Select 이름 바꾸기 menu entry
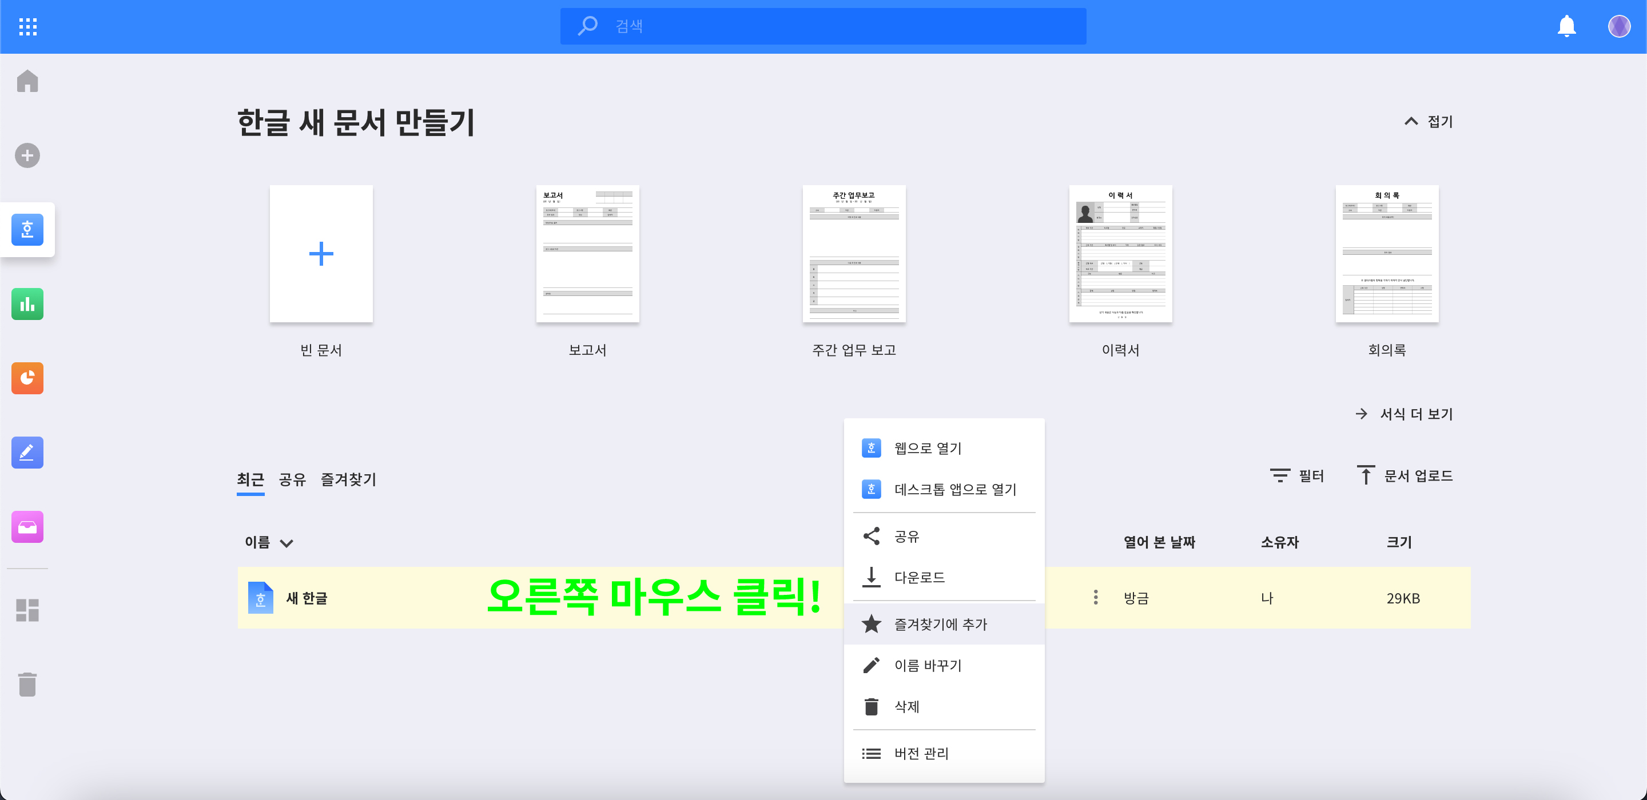 pyautogui.click(x=944, y=665)
